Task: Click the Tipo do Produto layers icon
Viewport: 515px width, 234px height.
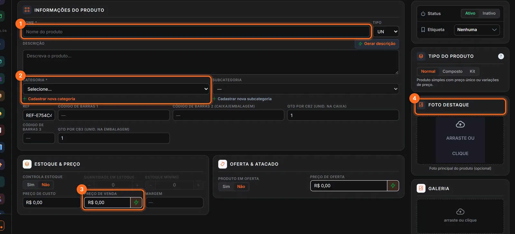Action: coord(421,56)
